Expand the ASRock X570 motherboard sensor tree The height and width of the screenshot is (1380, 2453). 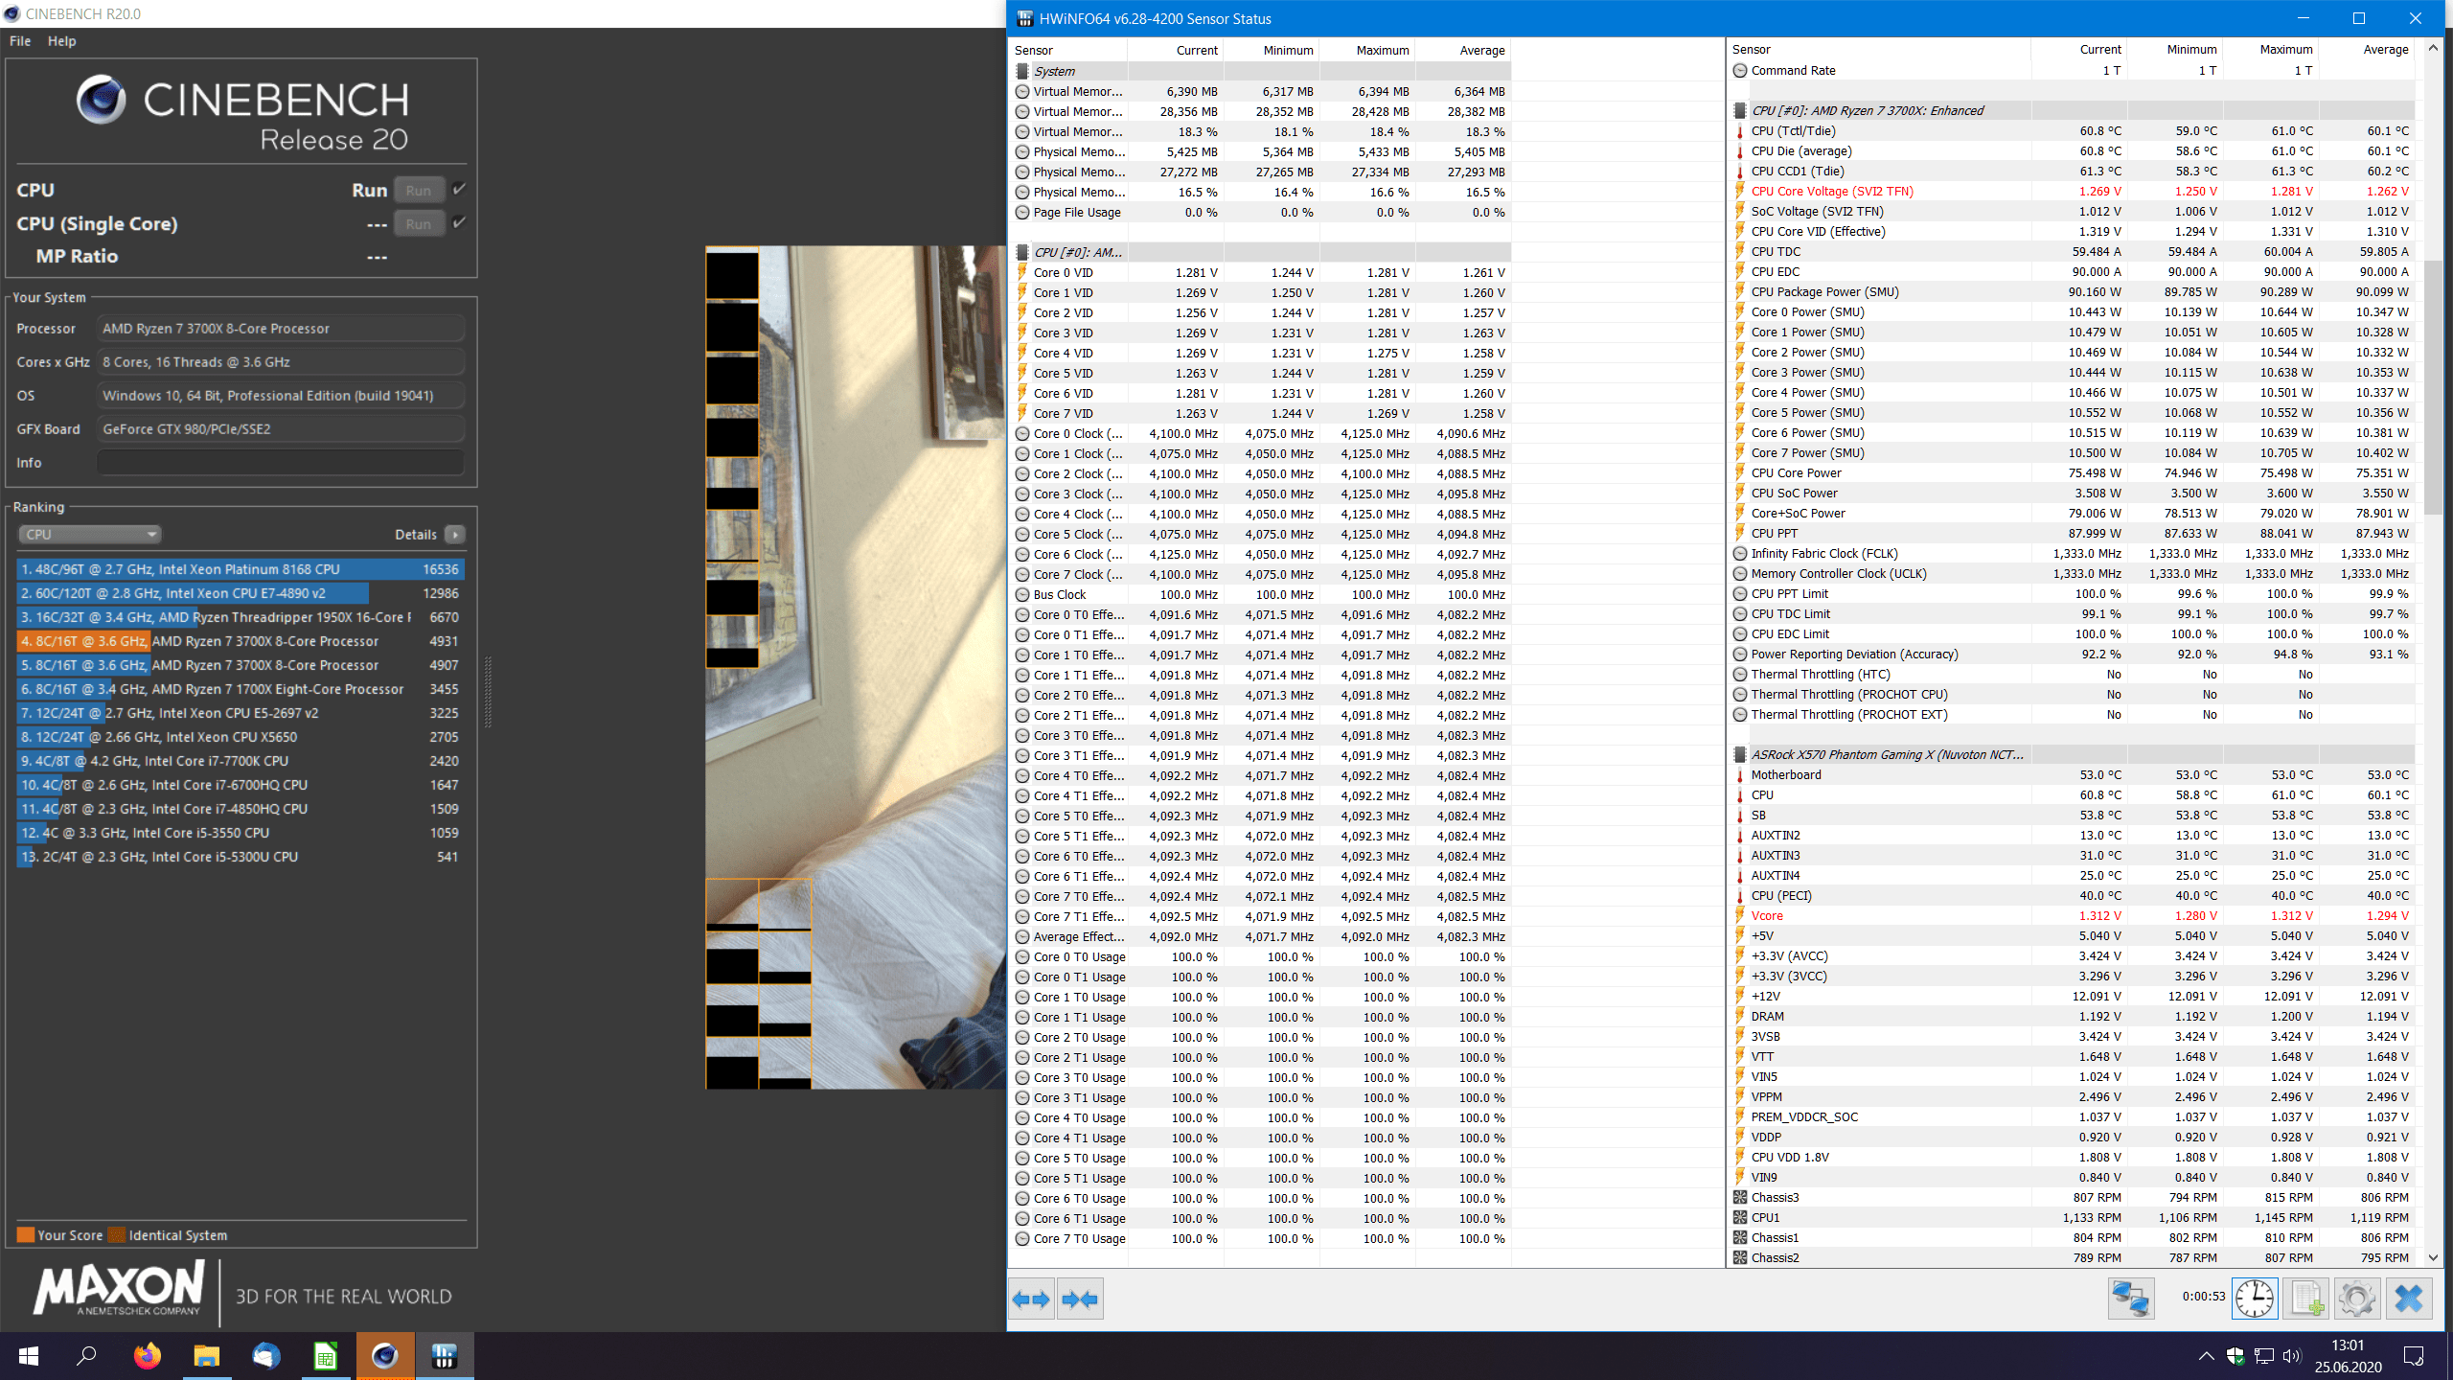1740,753
